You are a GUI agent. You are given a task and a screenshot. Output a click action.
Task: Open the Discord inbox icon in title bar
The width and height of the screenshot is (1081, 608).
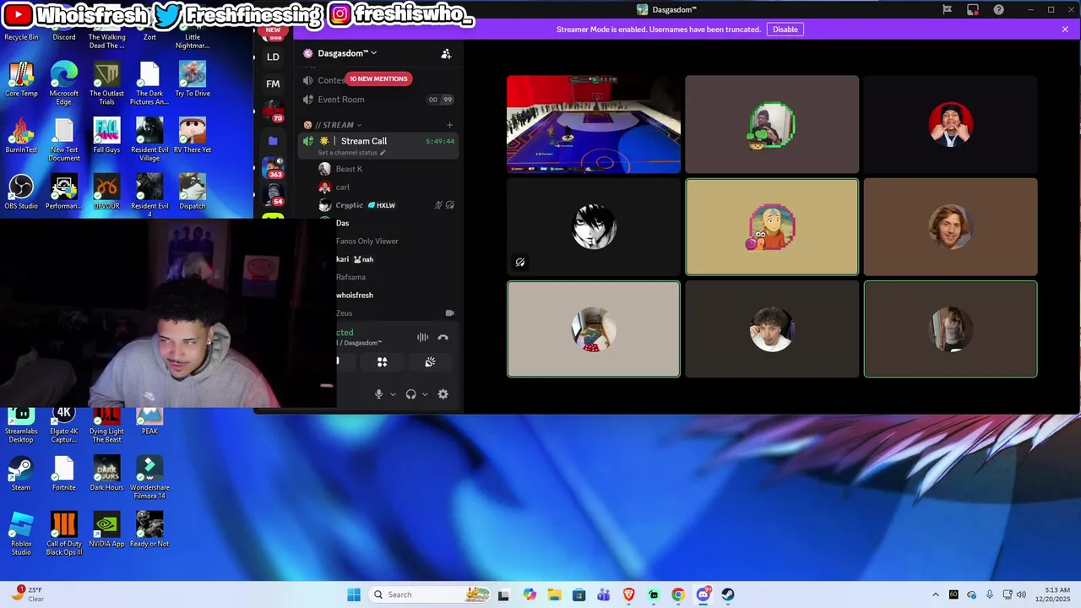coord(973,9)
